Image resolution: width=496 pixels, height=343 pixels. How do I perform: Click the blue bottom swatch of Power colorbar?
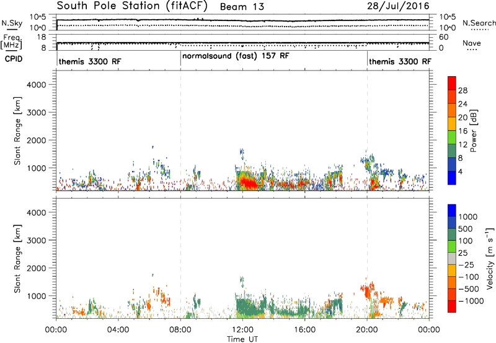[452, 178]
